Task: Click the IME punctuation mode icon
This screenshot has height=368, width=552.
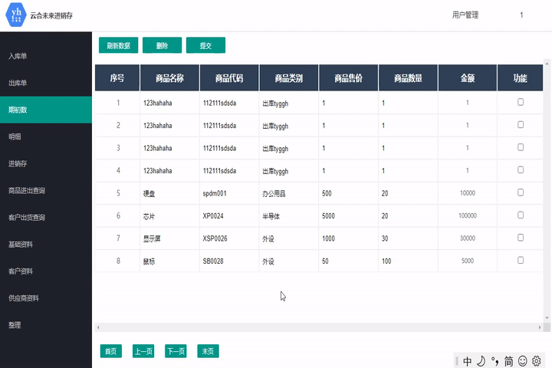Action: (495, 360)
